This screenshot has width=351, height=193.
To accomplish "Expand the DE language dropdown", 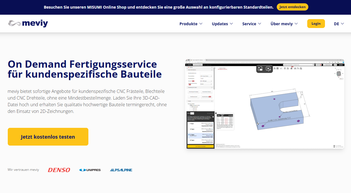I will [x=339, y=24].
